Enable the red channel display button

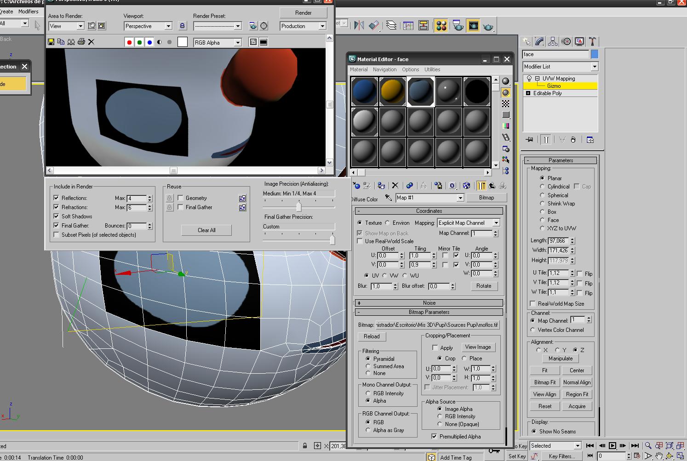129,42
